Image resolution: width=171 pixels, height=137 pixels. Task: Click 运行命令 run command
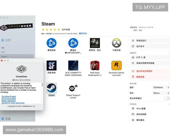pos(150,46)
